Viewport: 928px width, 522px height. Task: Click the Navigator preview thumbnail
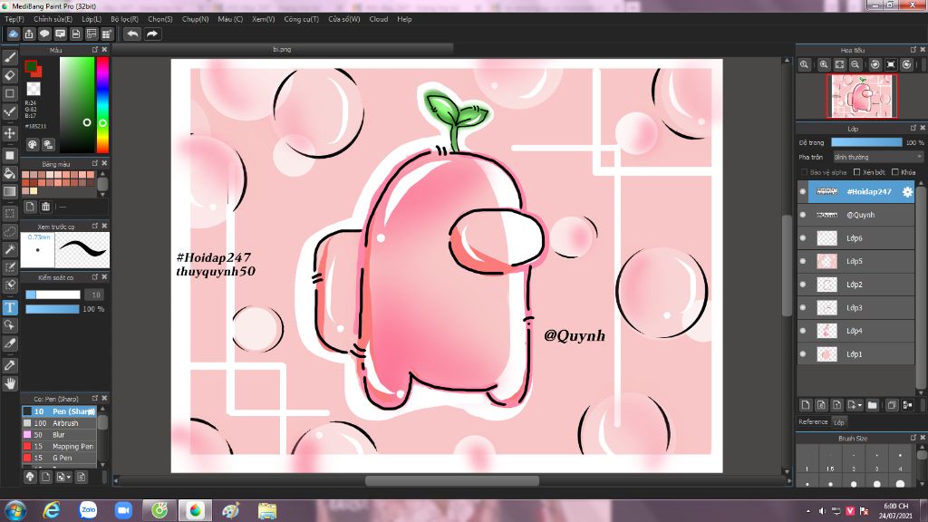862,96
